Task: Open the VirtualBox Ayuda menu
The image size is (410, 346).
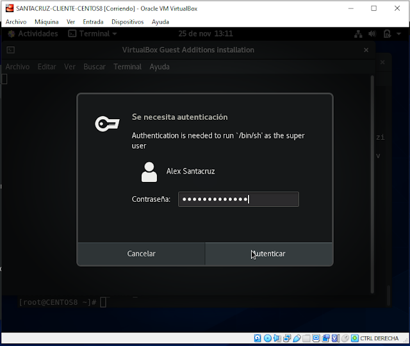Action: point(160,22)
